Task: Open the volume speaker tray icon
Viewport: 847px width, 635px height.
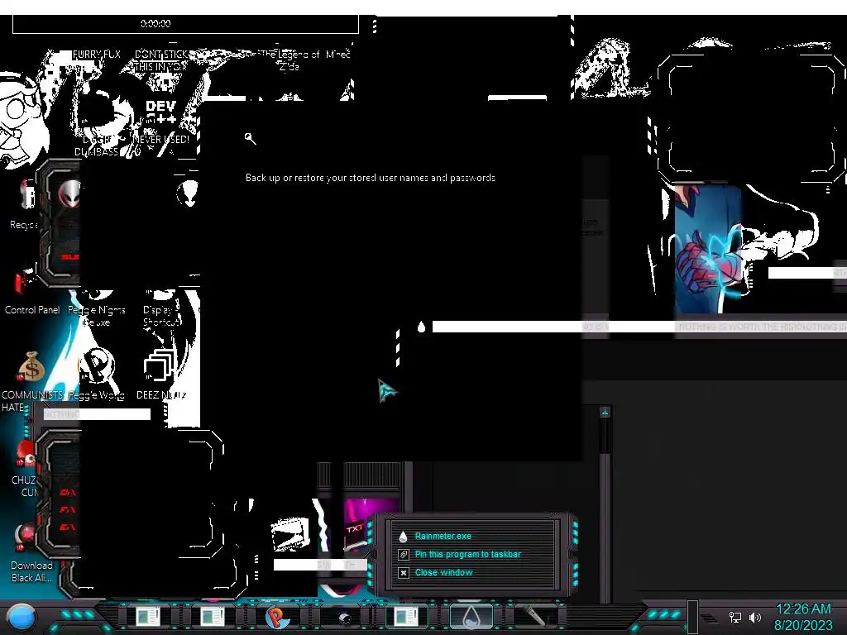Action: coord(754,617)
